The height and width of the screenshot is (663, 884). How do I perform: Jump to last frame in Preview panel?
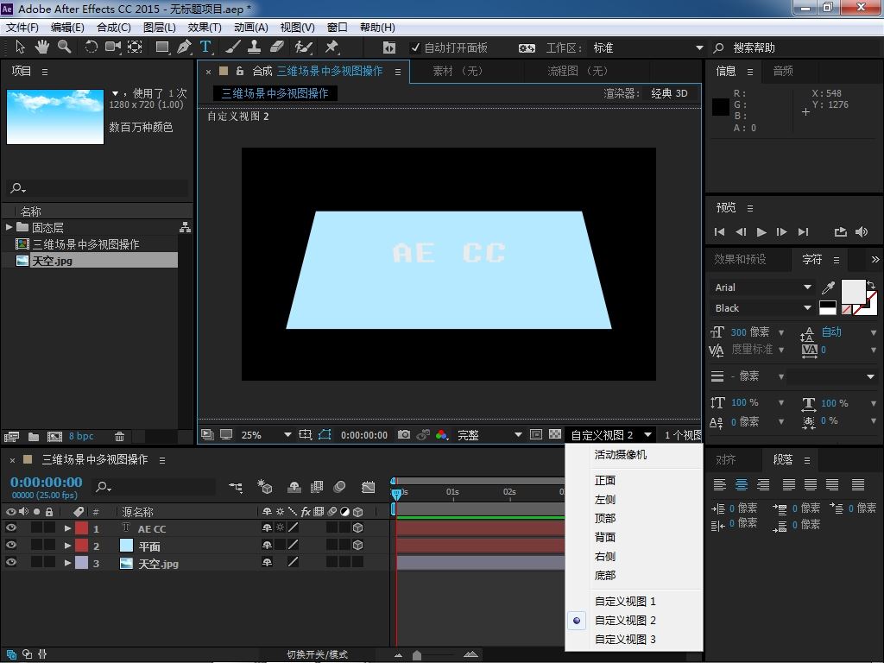[804, 231]
